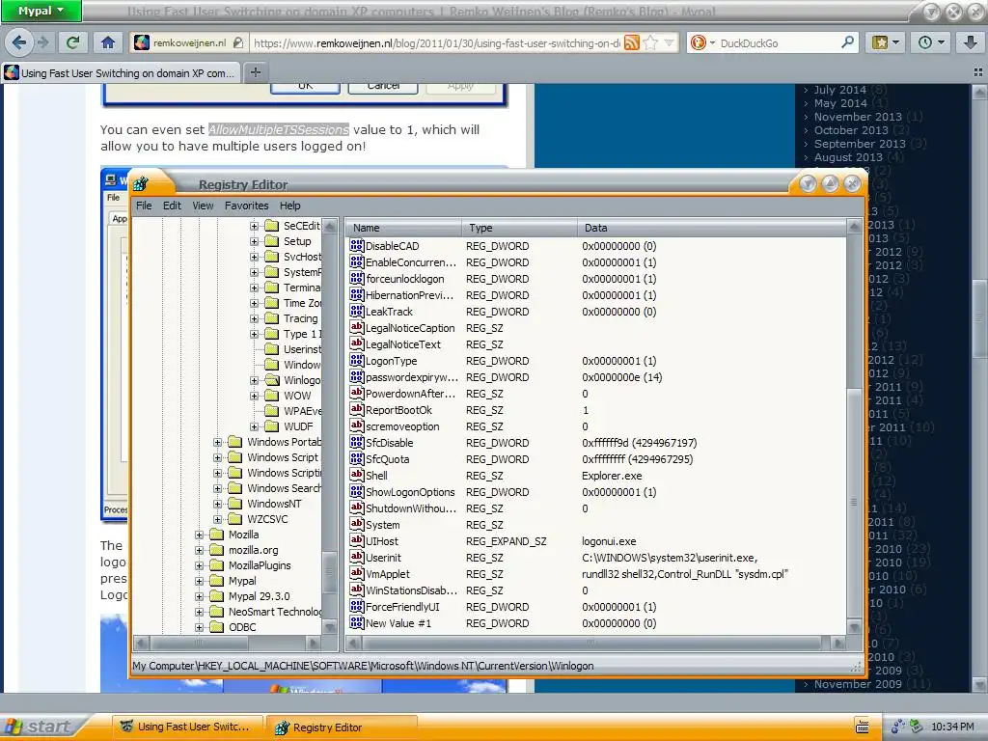The width and height of the screenshot is (988, 741).
Task: Click the browser URL address field
Action: click(x=436, y=42)
